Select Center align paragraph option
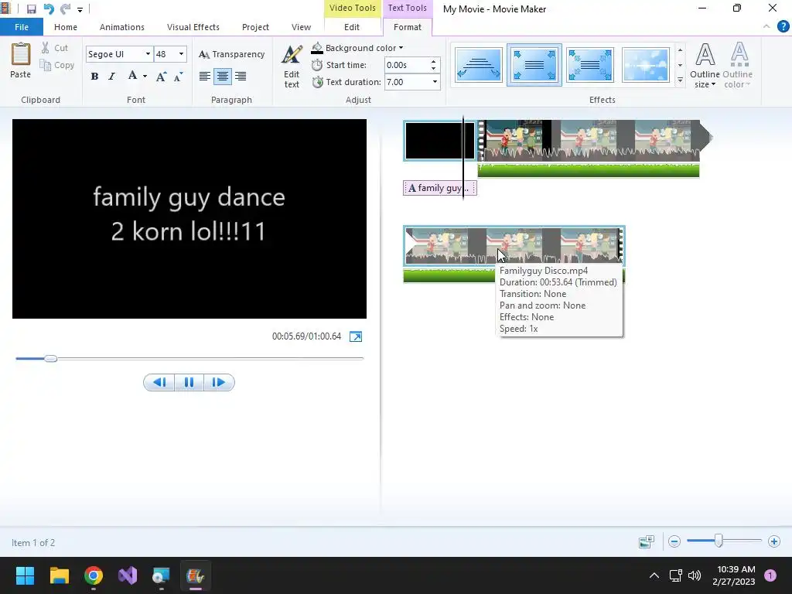792x594 pixels. (x=223, y=77)
